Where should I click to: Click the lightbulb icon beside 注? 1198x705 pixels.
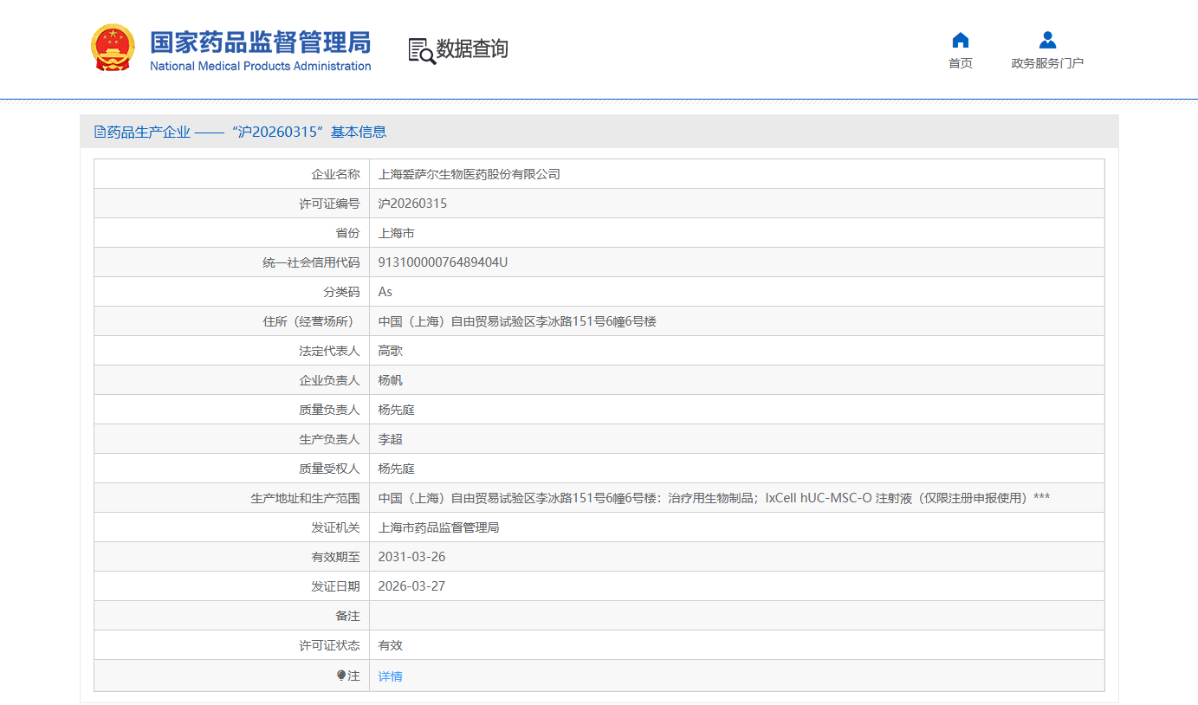pyautogui.click(x=341, y=676)
